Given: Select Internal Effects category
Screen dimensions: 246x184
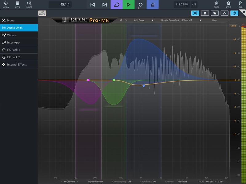Looking at the screenshot, I should tap(19, 64).
